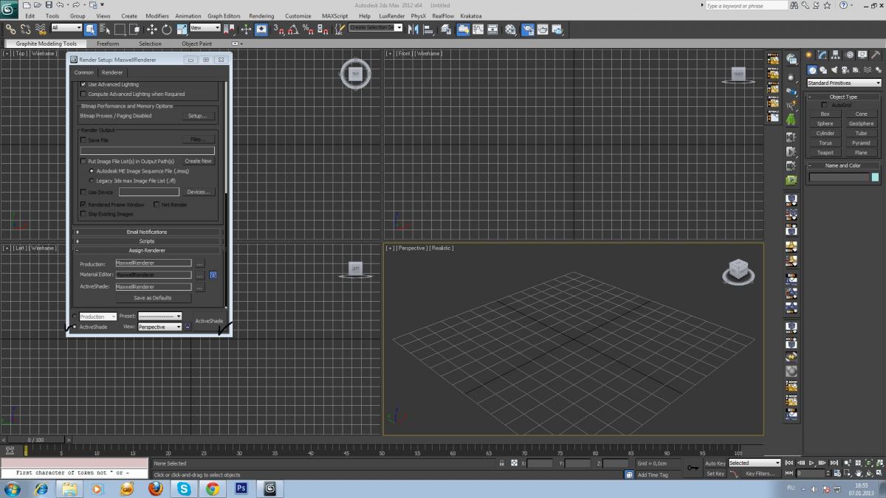Select the Lights category icon
This screenshot has height=498, width=886.
[x=836, y=70]
